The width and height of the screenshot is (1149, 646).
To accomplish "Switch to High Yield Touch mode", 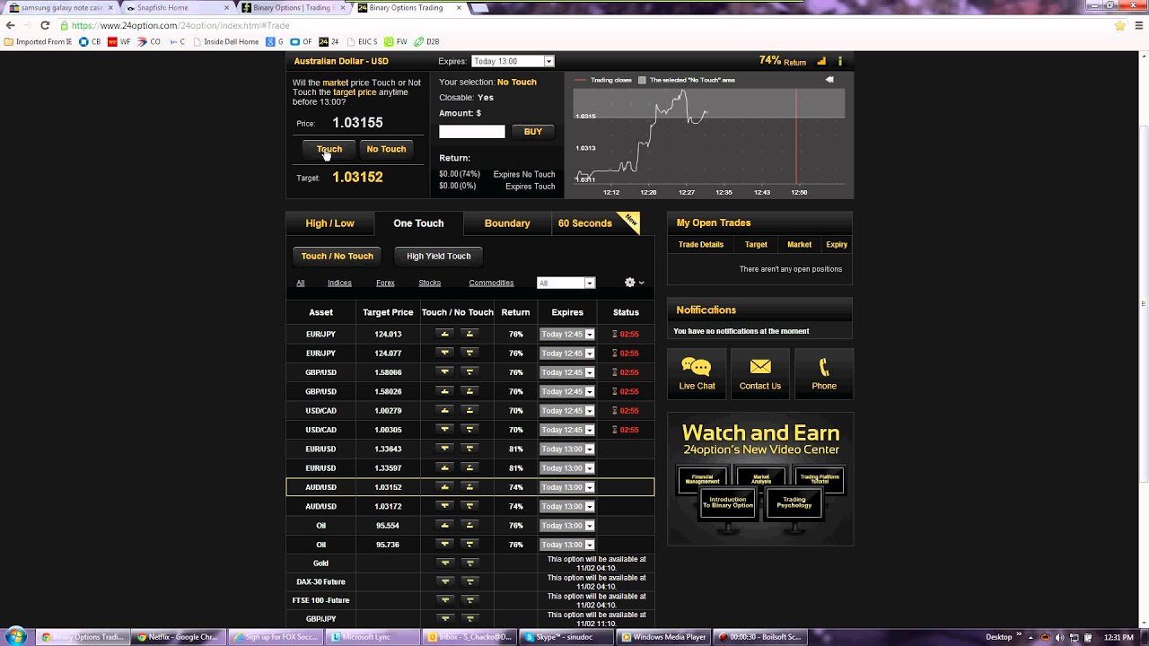I will click(x=438, y=256).
